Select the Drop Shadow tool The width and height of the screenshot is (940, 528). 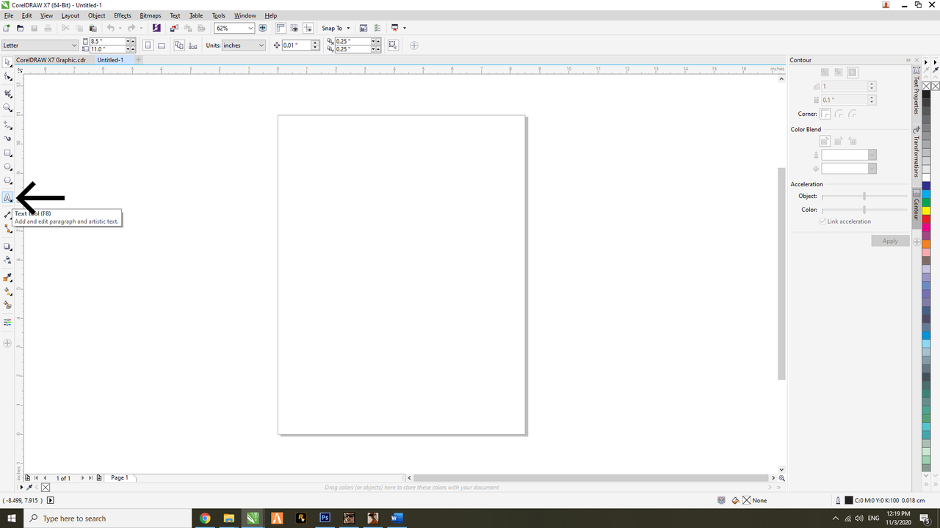(7, 246)
